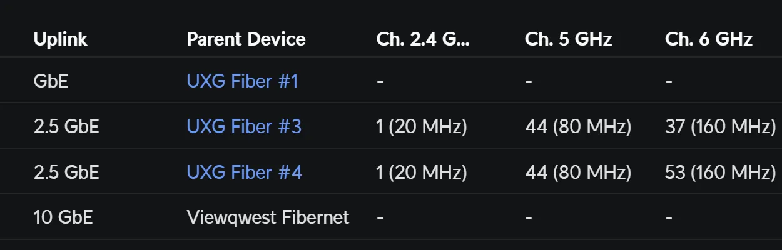Select the Viewqwest Fibernet parent device cell
This screenshot has height=250, width=782.
[x=268, y=217]
